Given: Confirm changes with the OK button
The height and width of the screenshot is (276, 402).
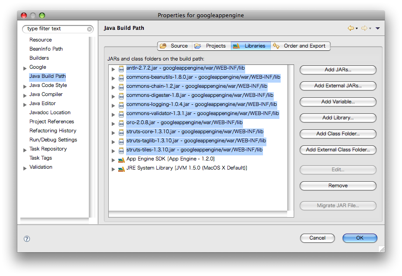Looking at the screenshot, I should click(360, 238).
